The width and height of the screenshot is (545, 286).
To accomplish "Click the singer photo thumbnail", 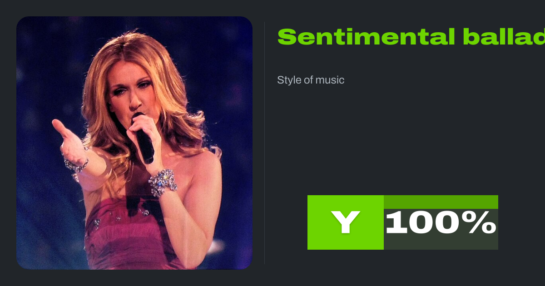I will [x=134, y=143].
